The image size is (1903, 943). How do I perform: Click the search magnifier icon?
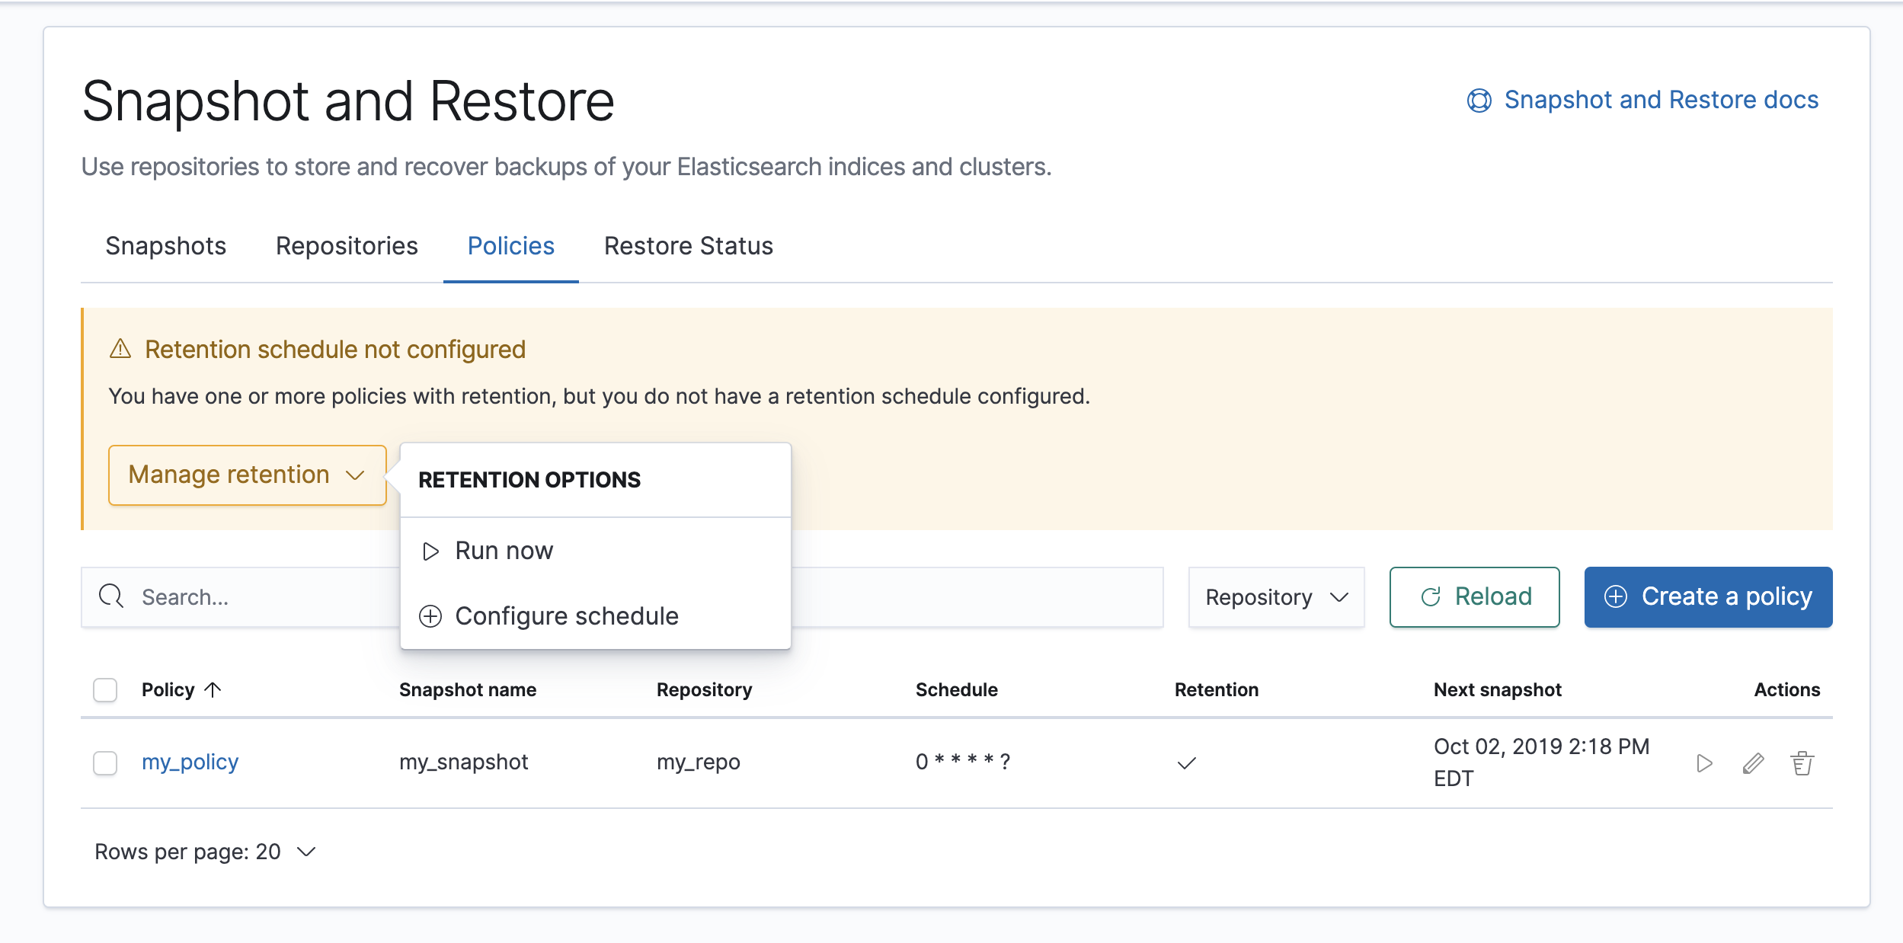[x=111, y=596]
